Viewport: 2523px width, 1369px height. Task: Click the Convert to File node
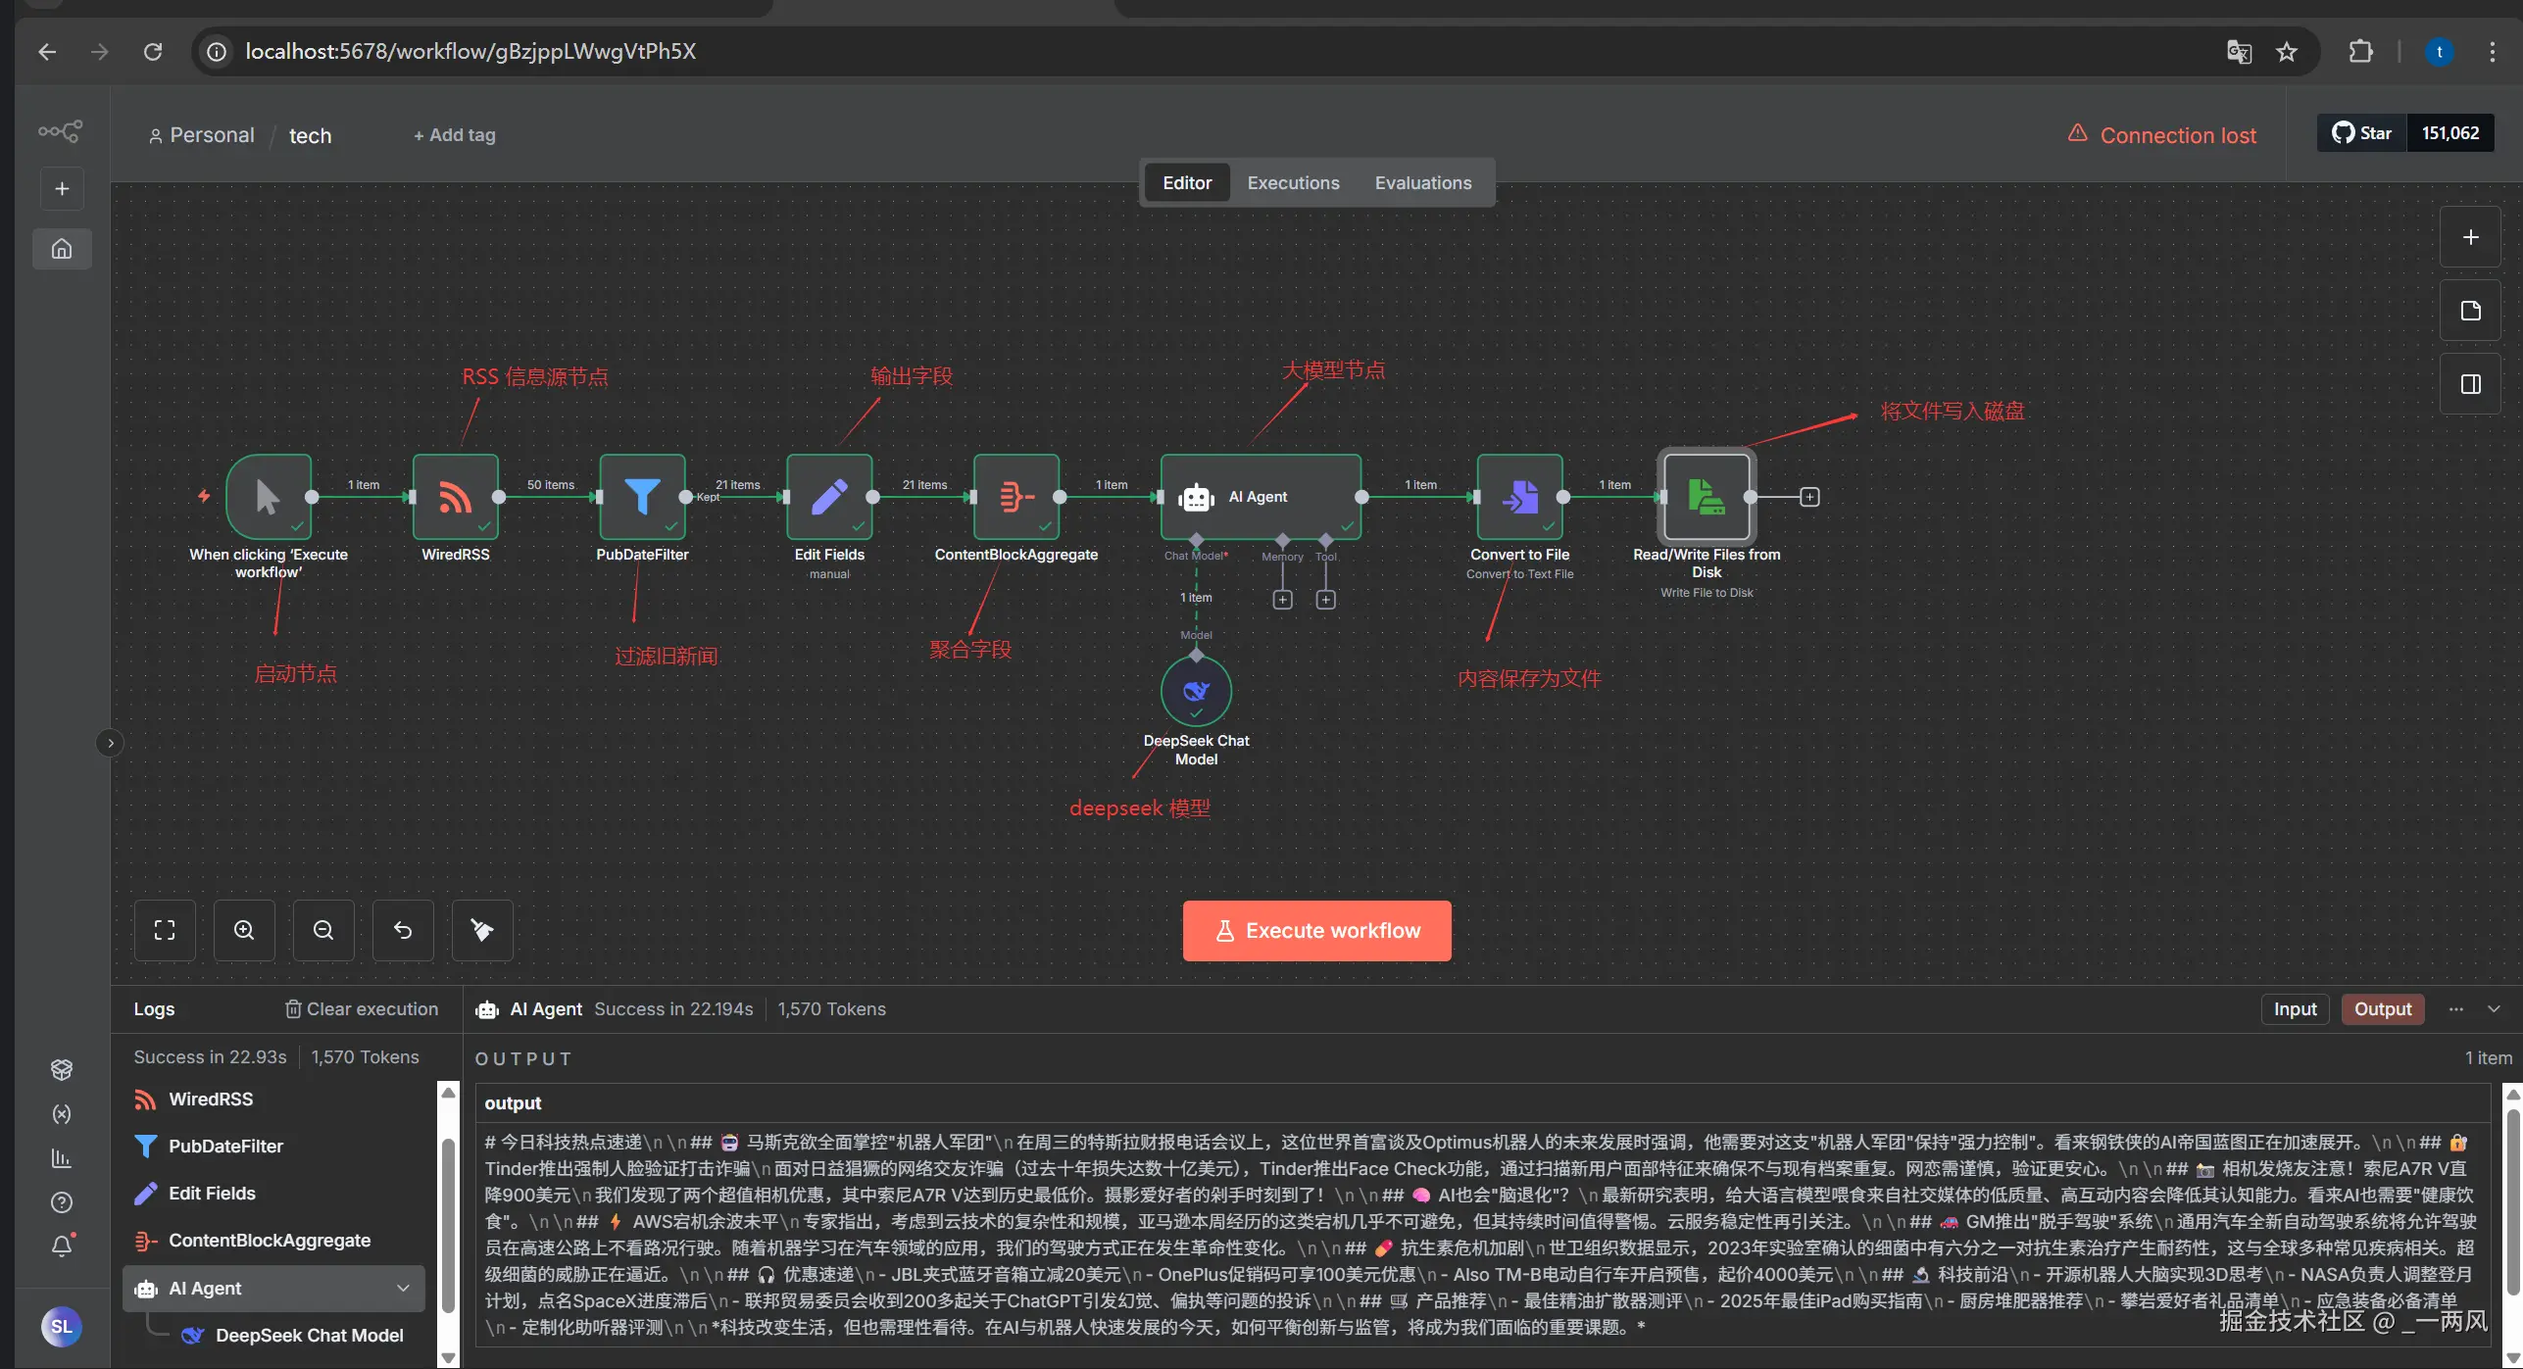tap(1519, 497)
